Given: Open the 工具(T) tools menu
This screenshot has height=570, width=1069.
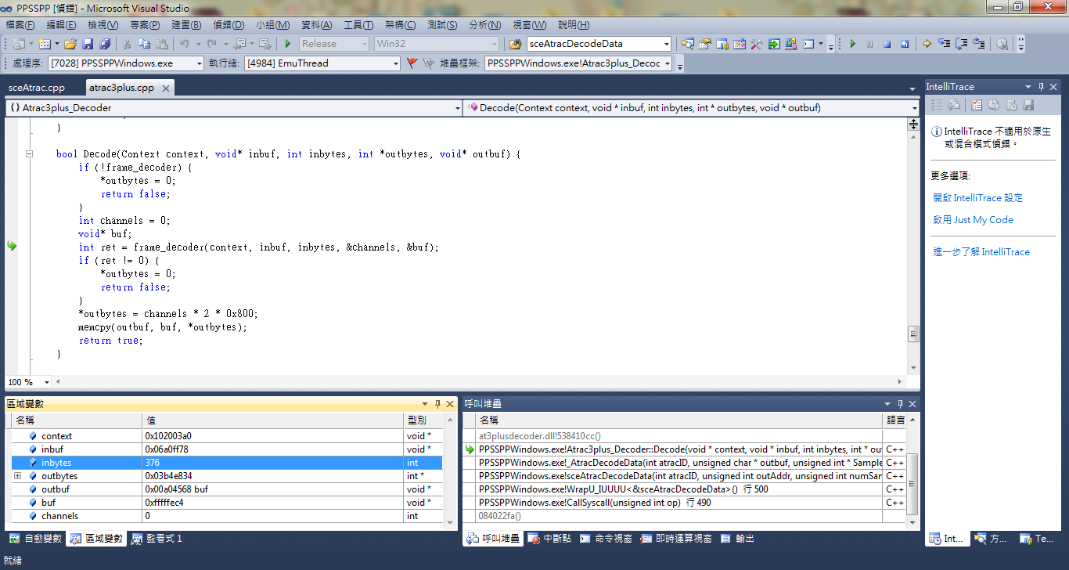Looking at the screenshot, I should click(358, 25).
